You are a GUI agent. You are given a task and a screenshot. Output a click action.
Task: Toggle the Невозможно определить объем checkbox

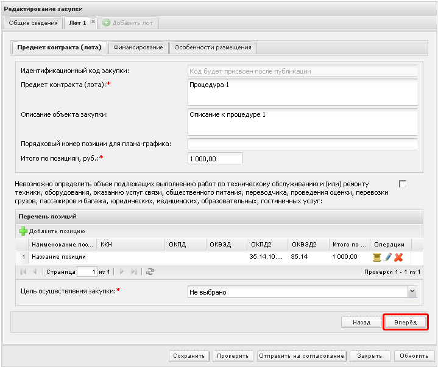click(403, 184)
